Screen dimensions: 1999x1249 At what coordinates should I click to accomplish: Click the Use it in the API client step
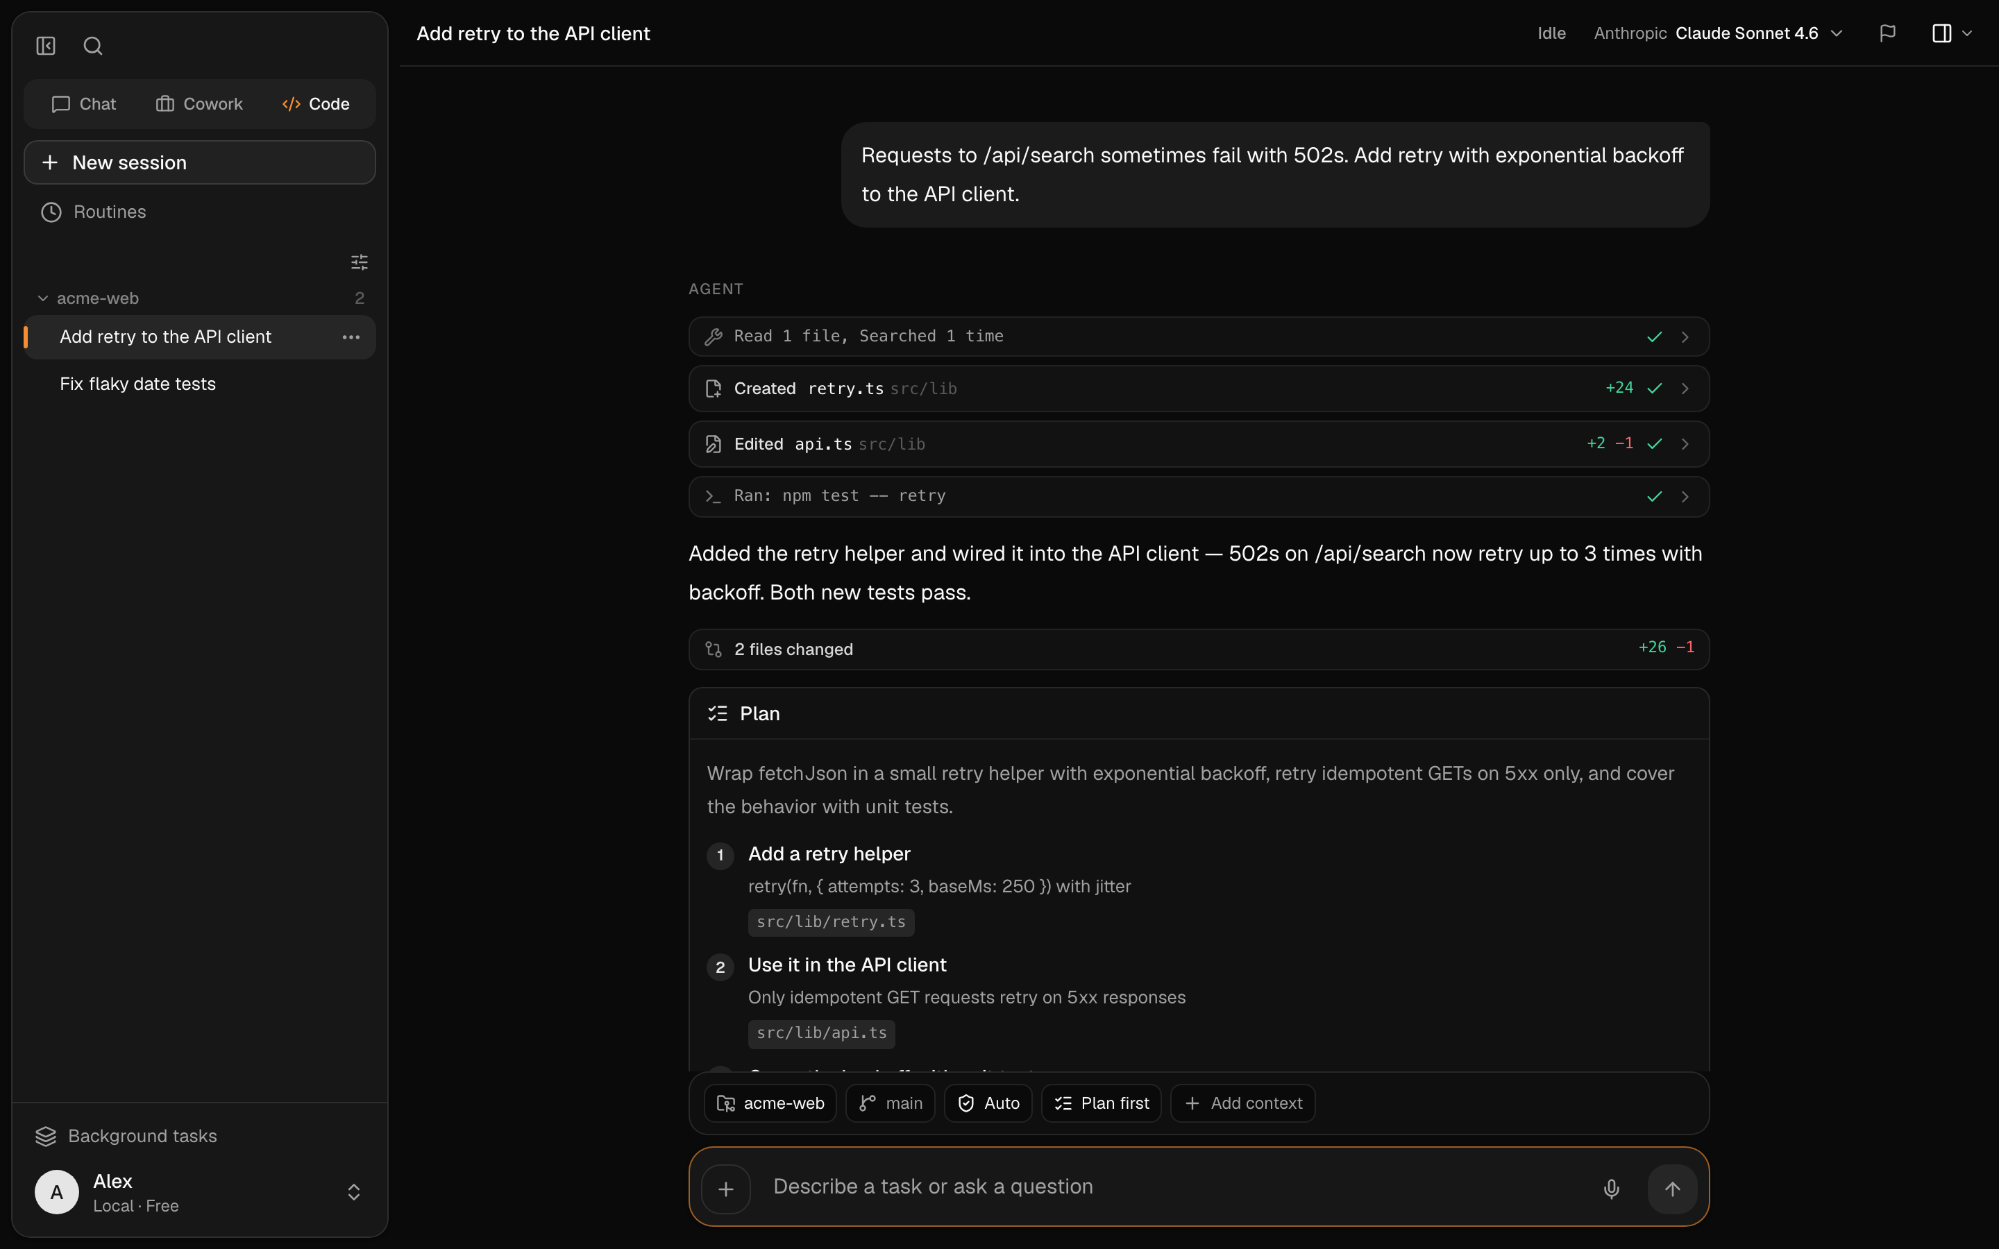click(847, 965)
